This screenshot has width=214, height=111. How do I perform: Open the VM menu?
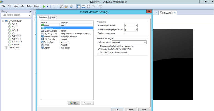click(x=23, y=6)
